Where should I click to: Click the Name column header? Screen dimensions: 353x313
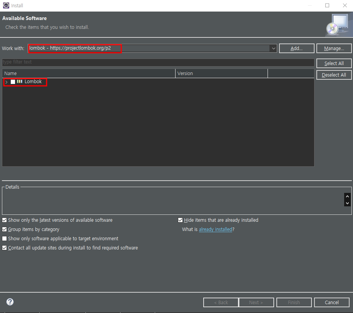point(89,74)
